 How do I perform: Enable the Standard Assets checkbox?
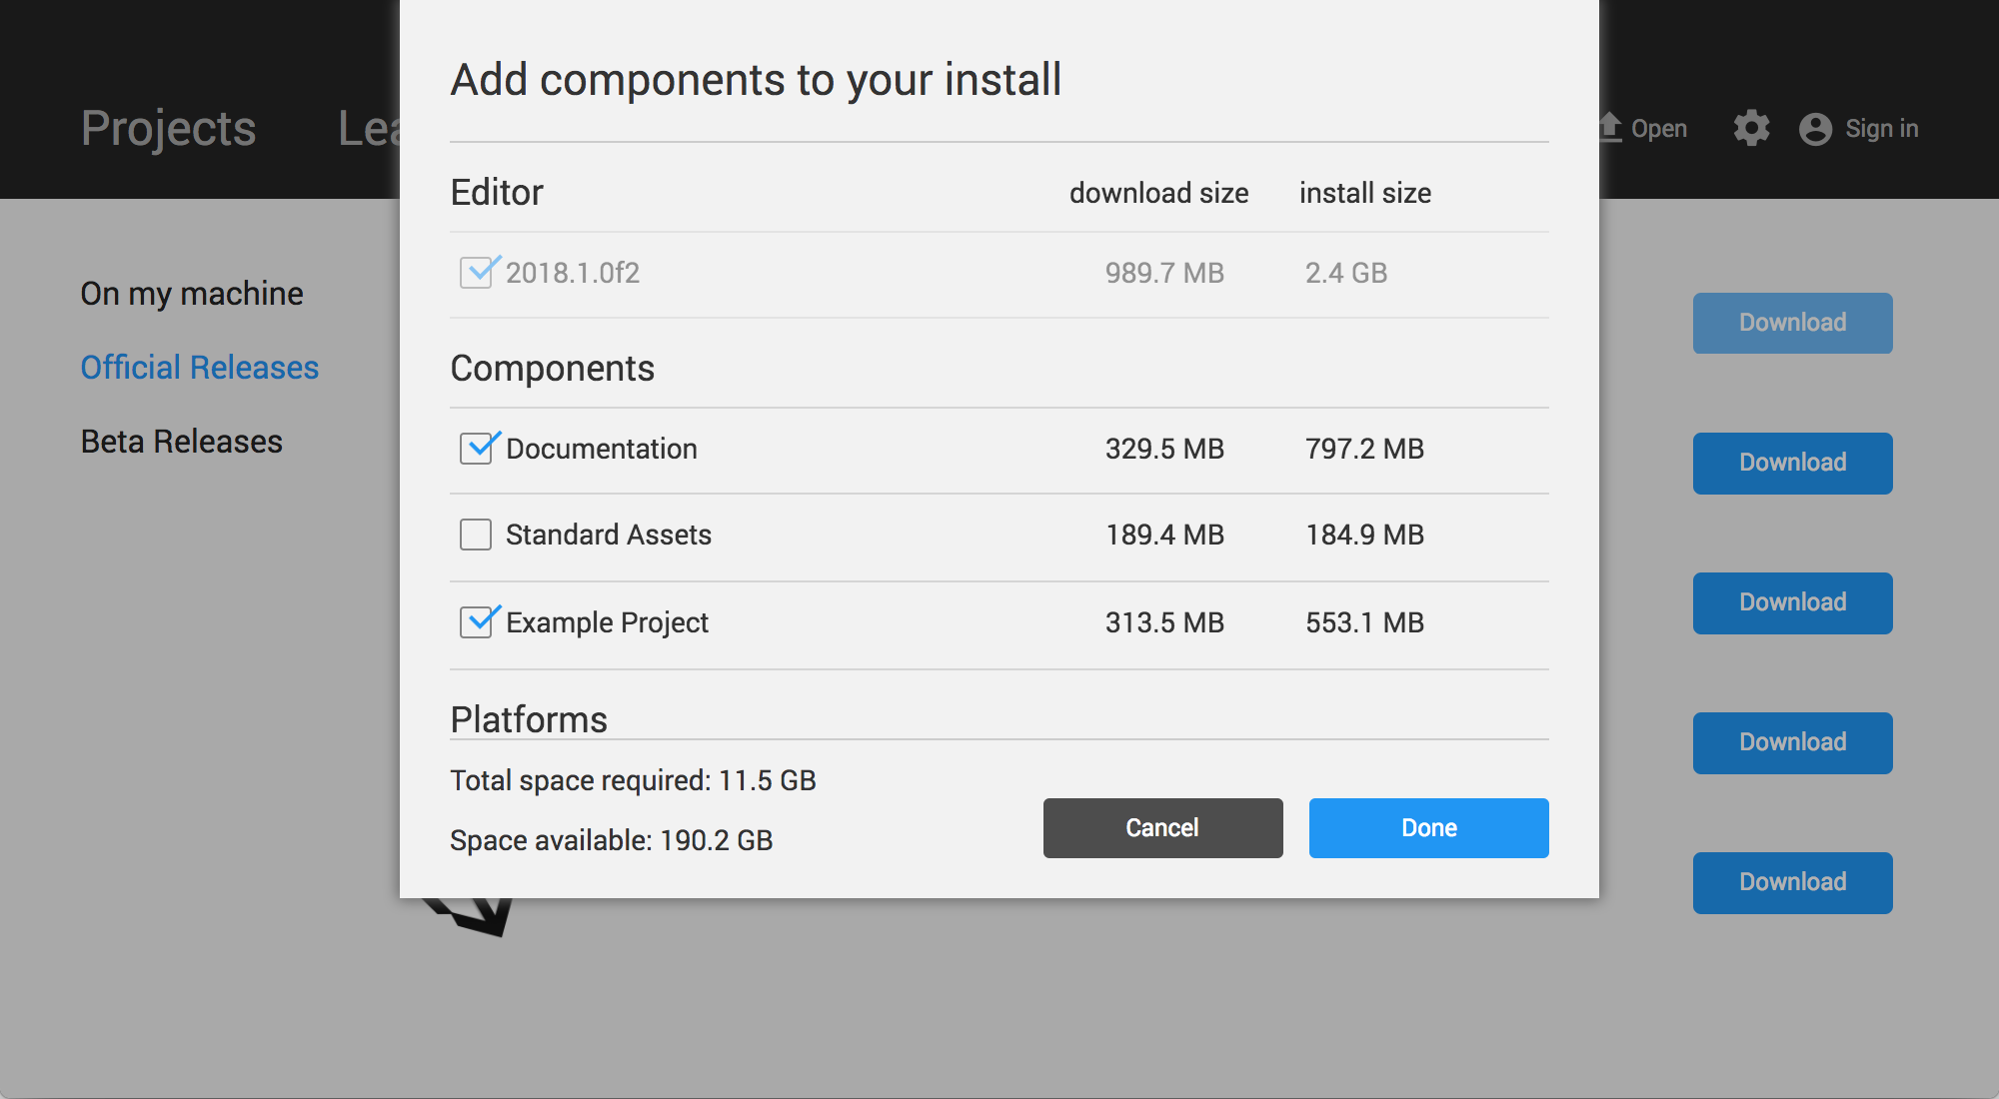point(477,534)
